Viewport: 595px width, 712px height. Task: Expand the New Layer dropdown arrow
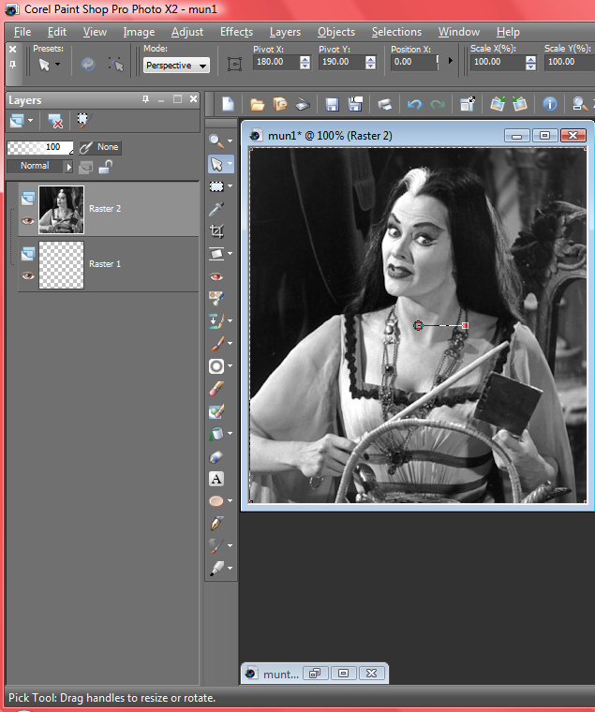tap(30, 120)
